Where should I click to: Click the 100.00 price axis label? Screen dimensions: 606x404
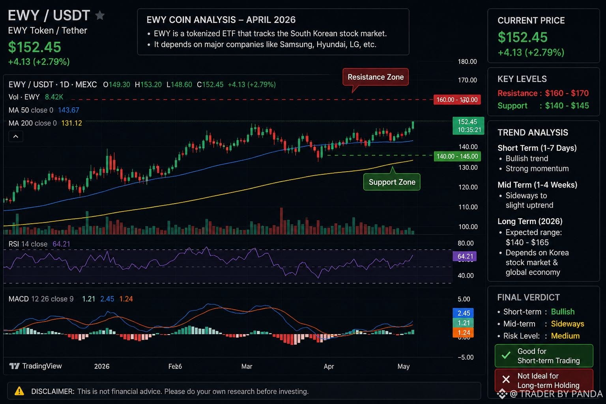pyautogui.click(x=468, y=226)
